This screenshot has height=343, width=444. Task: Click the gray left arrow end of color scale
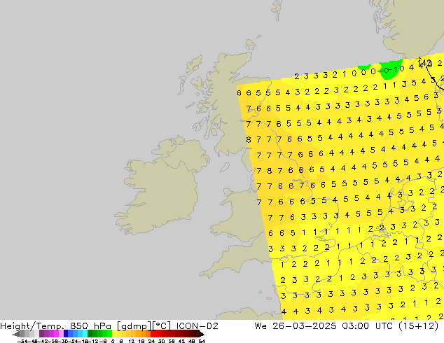[x=15, y=334]
